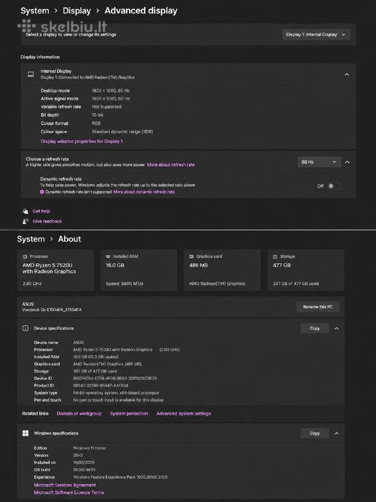Collapse the Device specifications section
This screenshot has height=502, width=376.
336,328
